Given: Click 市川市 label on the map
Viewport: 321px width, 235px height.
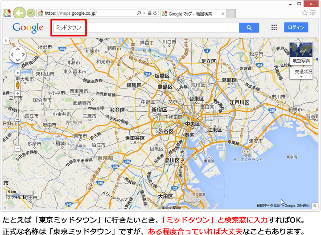Looking at the screenshot, I should pos(278,97).
